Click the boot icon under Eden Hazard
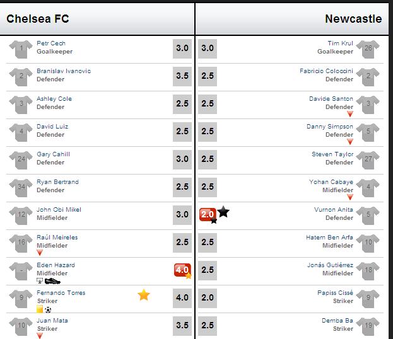 click(52, 281)
